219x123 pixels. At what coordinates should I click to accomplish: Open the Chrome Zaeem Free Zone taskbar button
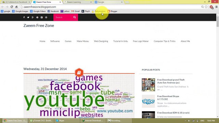tap(15, 121)
